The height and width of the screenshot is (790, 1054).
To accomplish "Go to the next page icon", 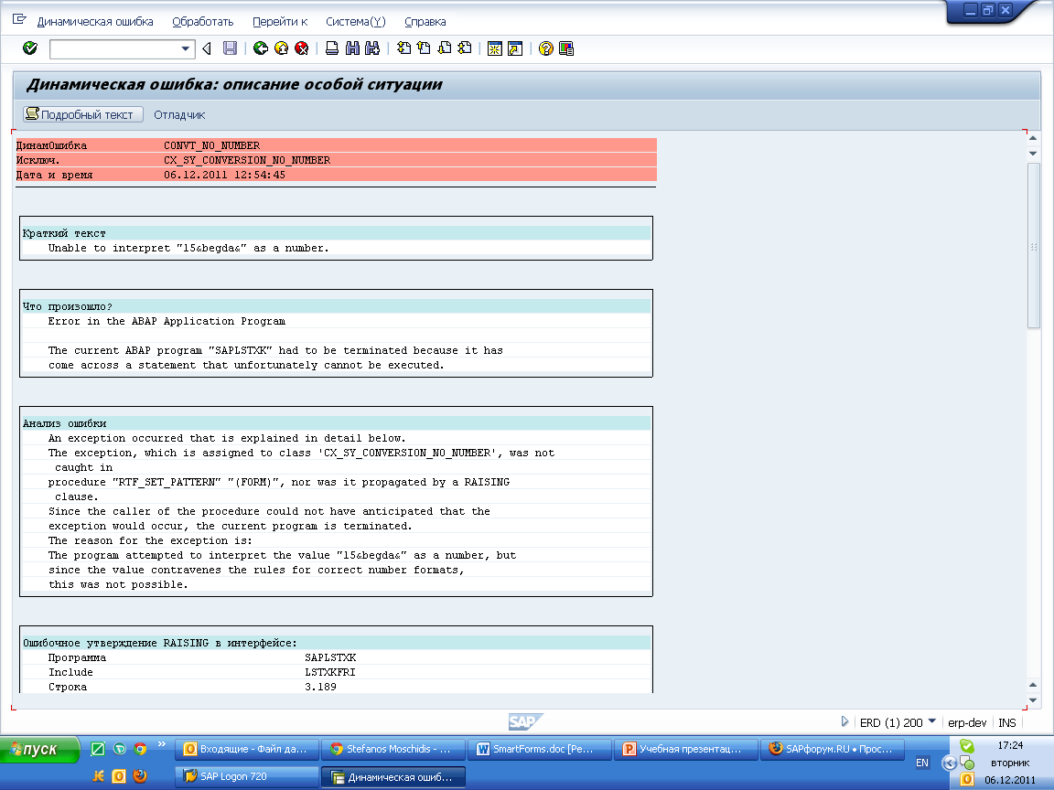I will [x=445, y=48].
